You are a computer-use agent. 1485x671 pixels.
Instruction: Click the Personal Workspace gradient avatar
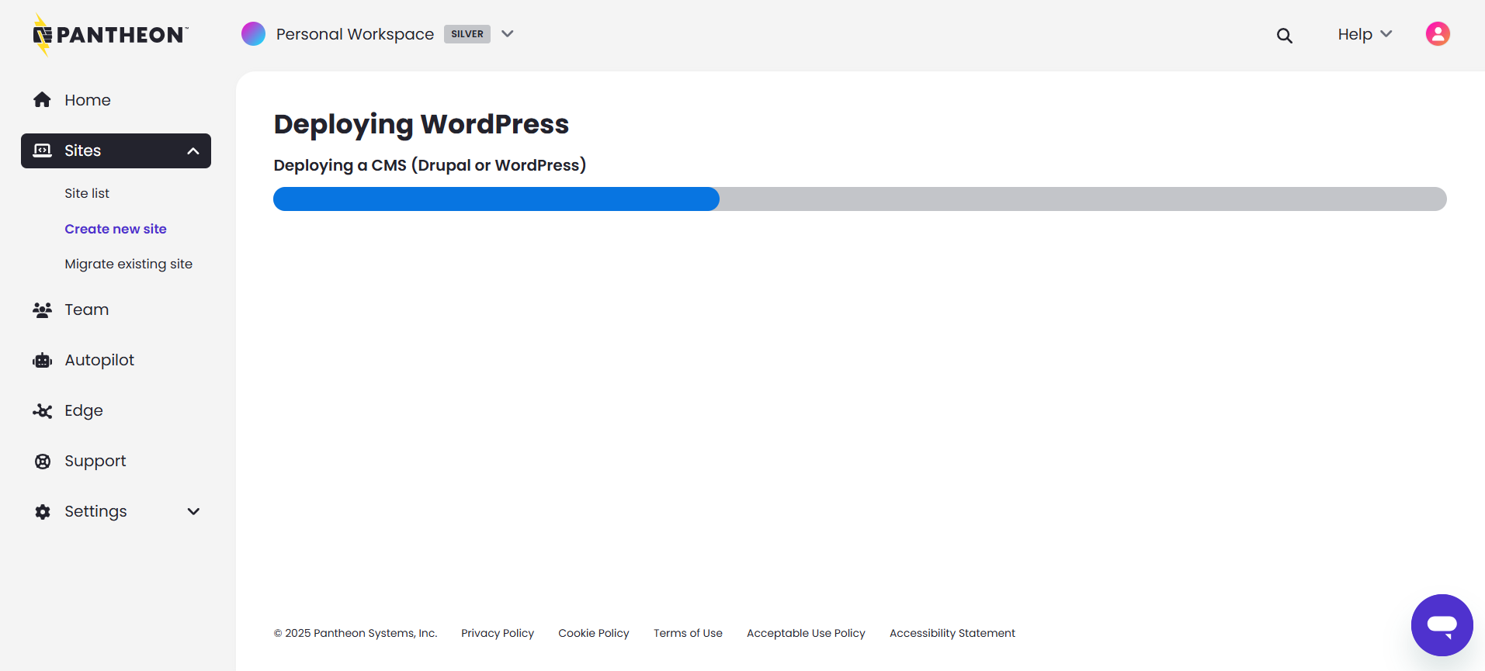click(253, 34)
